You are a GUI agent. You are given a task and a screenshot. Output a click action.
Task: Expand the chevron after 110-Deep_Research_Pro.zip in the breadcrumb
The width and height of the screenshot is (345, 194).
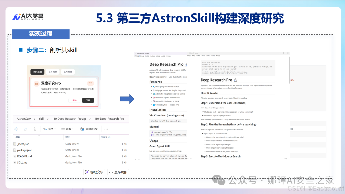pos(90,119)
